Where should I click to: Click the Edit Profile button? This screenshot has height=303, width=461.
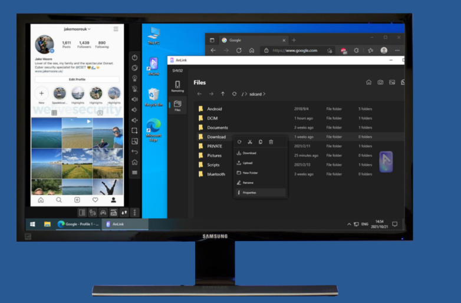point(77,79)
